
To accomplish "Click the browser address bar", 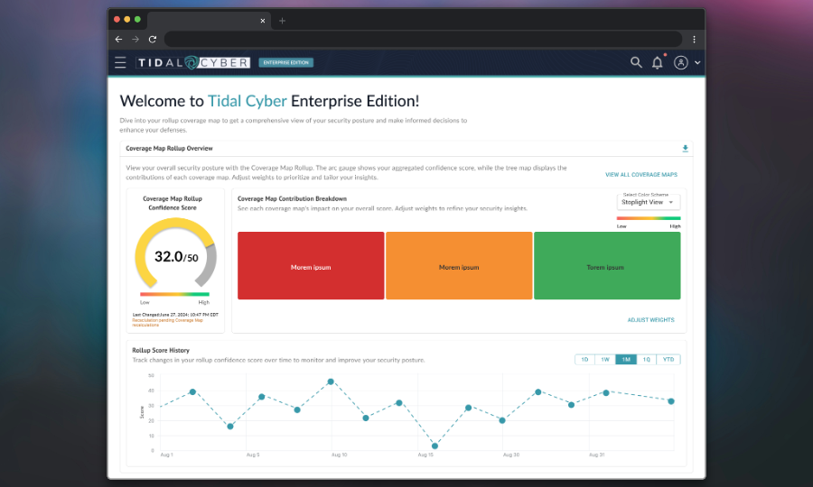I will [423, 40].
